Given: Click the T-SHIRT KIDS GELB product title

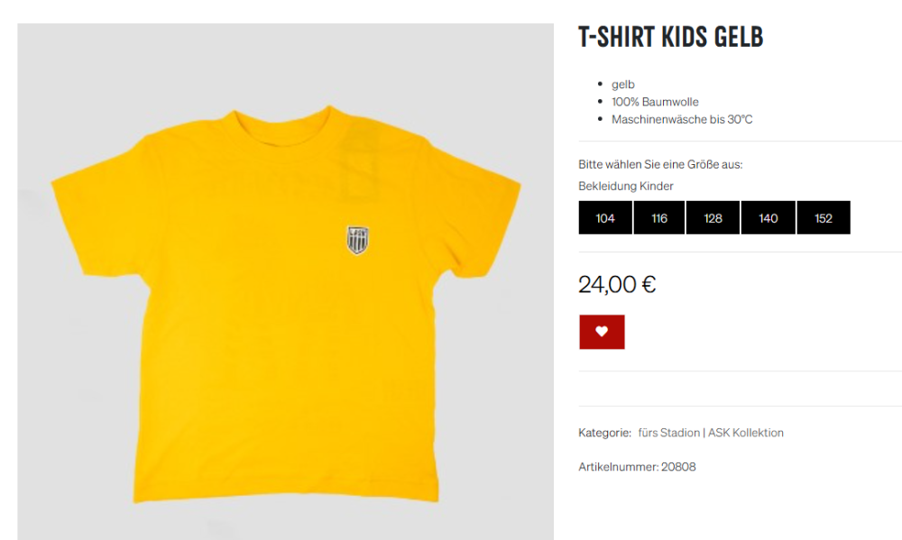Looking at the screenshot, I should (671, 37).
